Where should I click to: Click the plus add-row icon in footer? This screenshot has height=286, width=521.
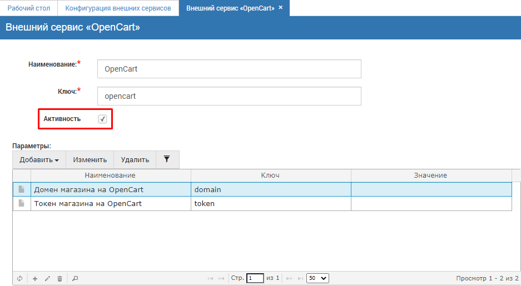[34, 278]
